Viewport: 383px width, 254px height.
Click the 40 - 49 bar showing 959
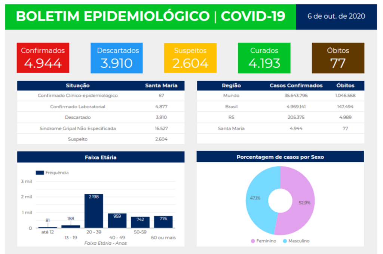tap(117, 220)
